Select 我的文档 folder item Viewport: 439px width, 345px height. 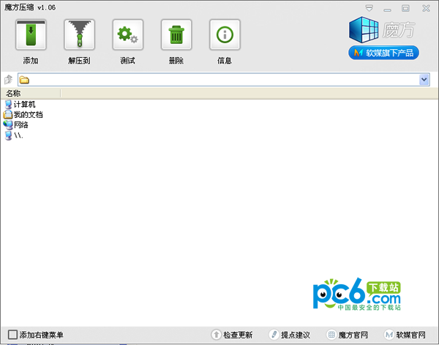point(28,114)
